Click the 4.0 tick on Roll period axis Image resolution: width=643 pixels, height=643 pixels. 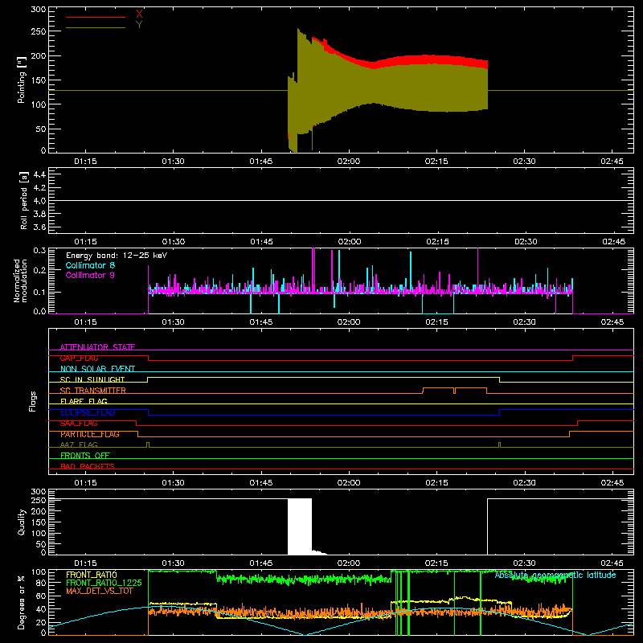point(39,201)
